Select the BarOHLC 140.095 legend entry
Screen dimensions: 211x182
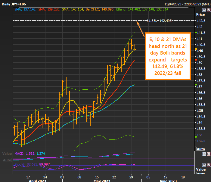[100, 9]
